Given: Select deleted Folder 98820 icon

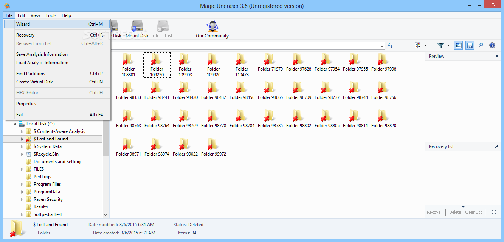Looking at the screenshot, I should (x=383, y=116).
